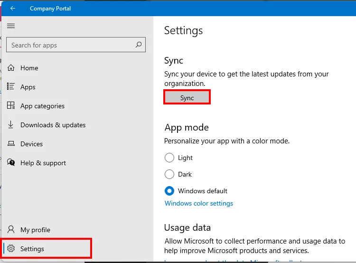
Task: Click the Downloads & updates arrow icon
Action: pyautogui.click(x=10, y=124)
